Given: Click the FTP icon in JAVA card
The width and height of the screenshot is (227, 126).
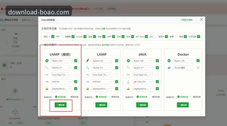Looking at the screenshot, I should click(x=128, y=75).
